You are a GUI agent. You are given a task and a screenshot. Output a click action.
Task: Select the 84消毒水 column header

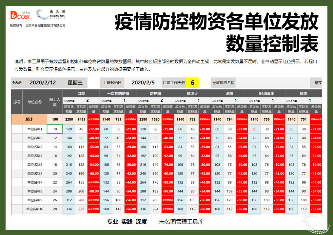267,93
